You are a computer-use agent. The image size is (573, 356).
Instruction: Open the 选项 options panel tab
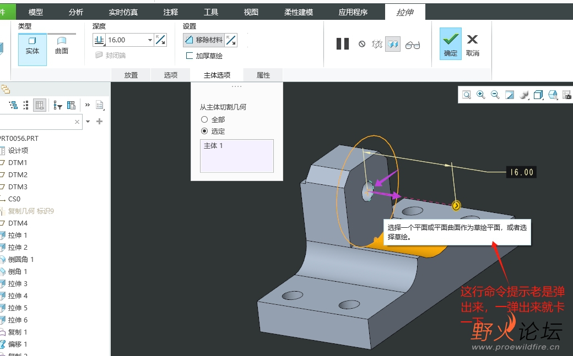(171, 75)
